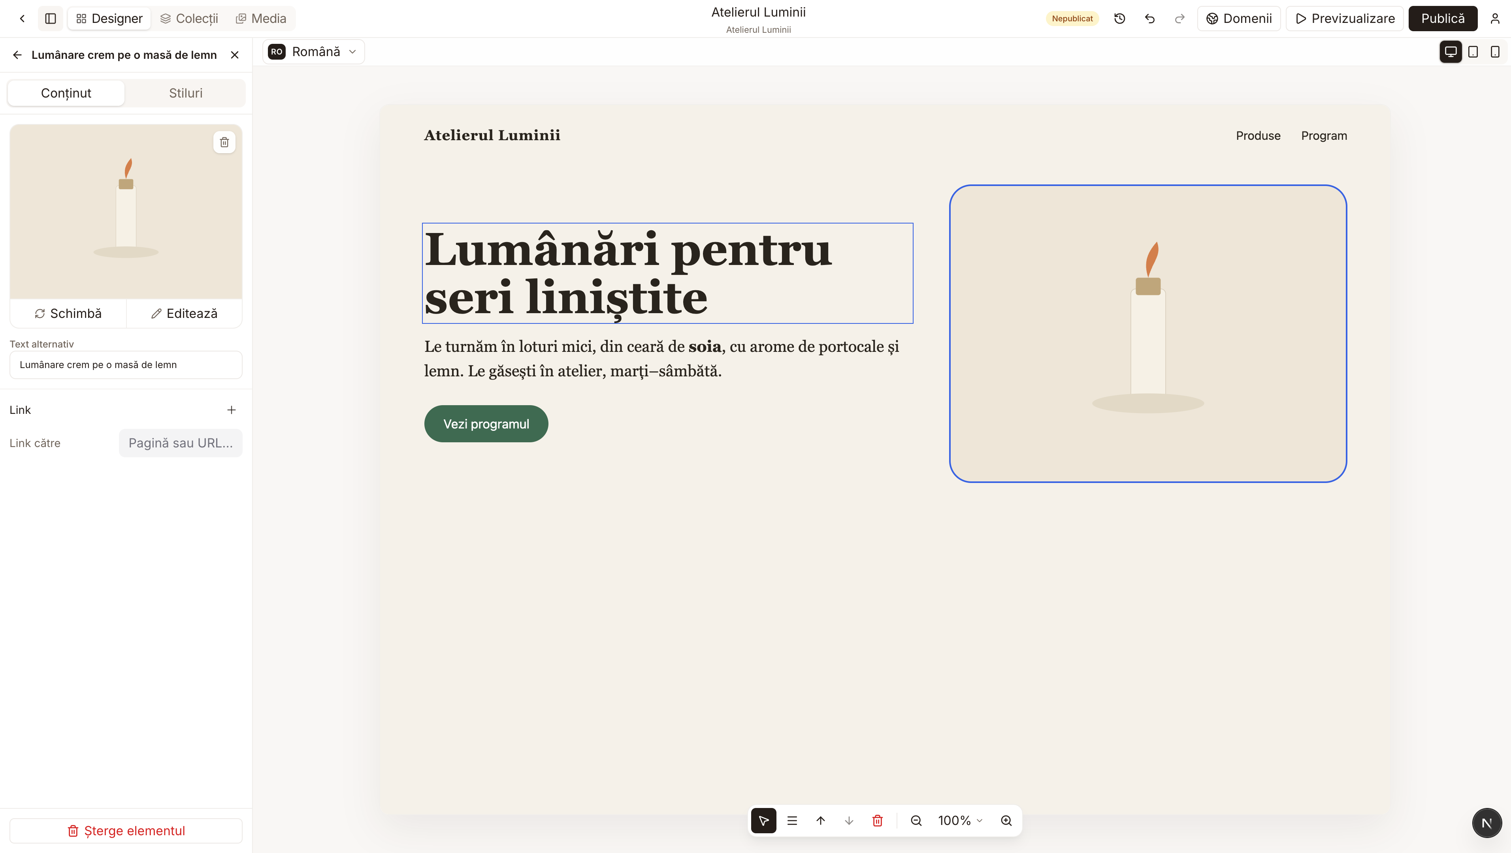Image resolution: width=1511 pixels, height=853 pixels.
Task: Zoom in canvas
Action: pyautogui.click(x=1006, y=820)
